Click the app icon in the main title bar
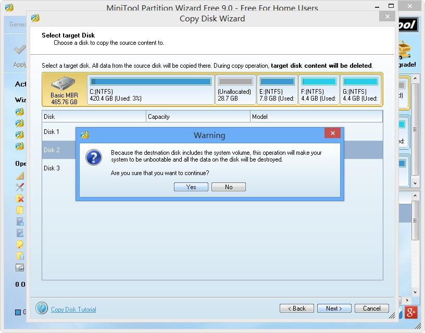Image resolution: width=425 pixels, height=333 pixels. [x=9, y=7]
